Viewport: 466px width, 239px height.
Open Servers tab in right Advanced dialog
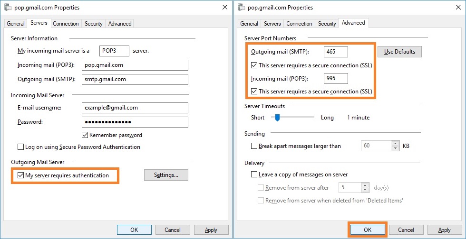(x=272, y=24)
